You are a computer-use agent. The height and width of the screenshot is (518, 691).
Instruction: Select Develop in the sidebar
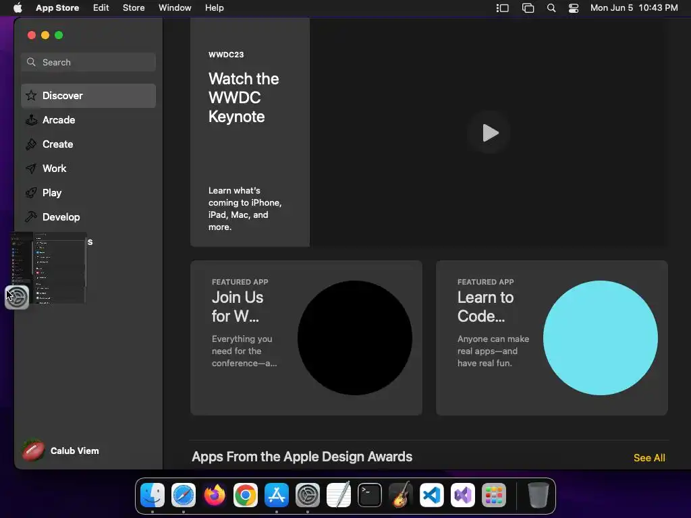pyautogui.click(x=88, y=217)
